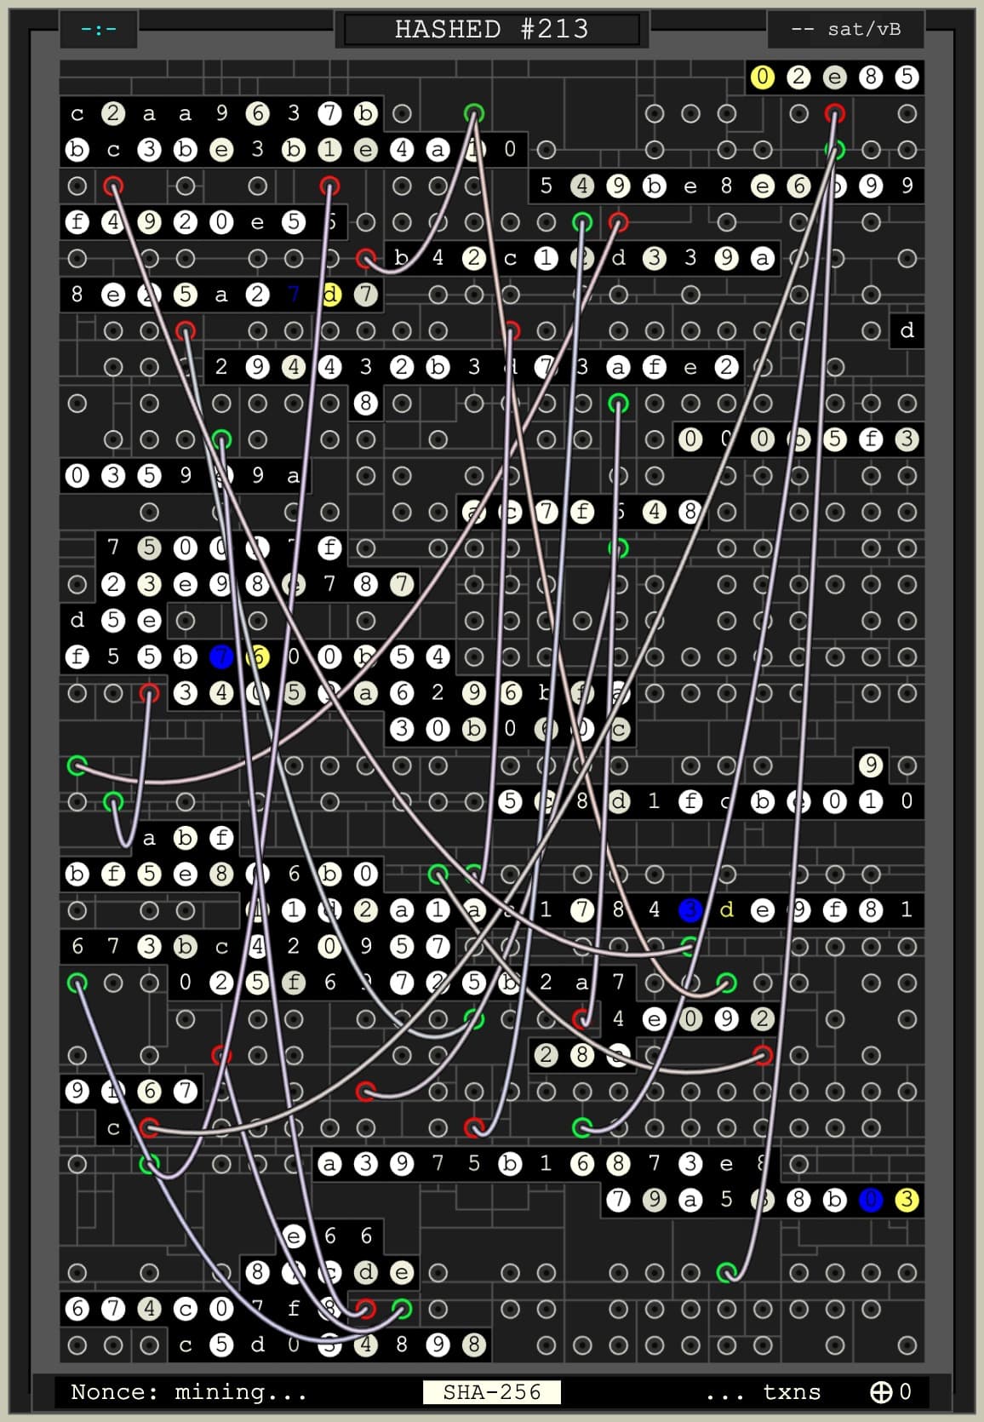Click the red jack beside the lone c tile
The image size is (984, 1422).
pos(149,1128)
